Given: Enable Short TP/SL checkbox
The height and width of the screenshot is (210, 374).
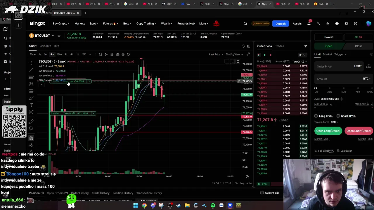Looking at the screenshot, I should coord(338,116).
